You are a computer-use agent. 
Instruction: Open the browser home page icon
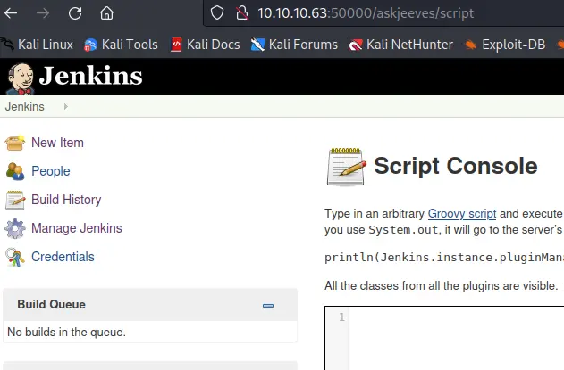click(107, 13)
